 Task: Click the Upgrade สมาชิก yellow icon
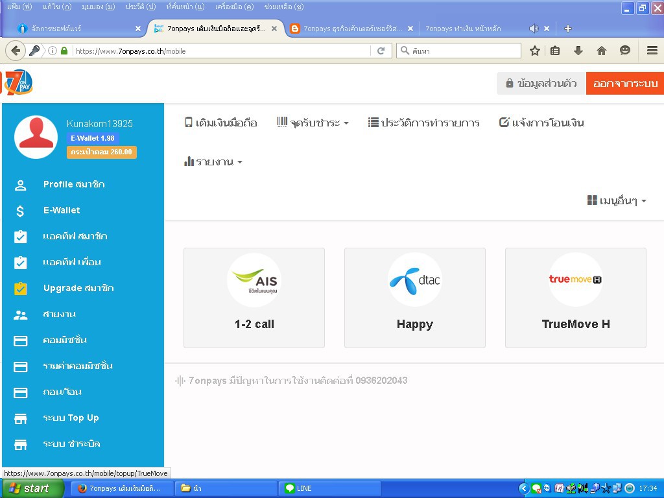(20, 289)
